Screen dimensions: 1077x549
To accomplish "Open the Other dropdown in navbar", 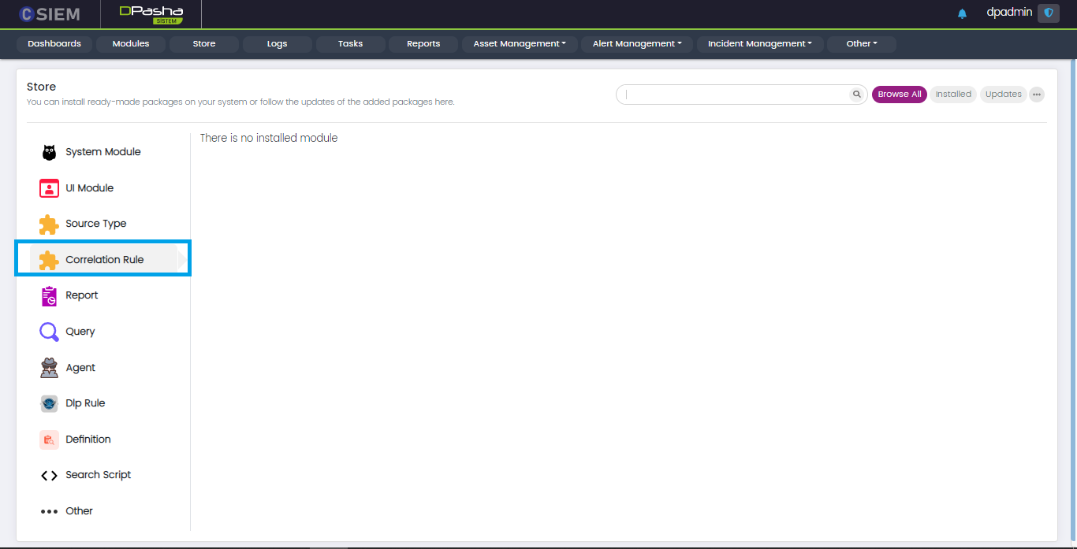I will pyautogui.click(x=861, y=44).
